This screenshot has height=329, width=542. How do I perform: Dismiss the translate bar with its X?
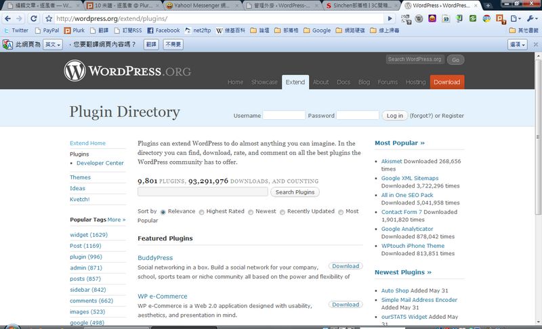pos(535,45)
